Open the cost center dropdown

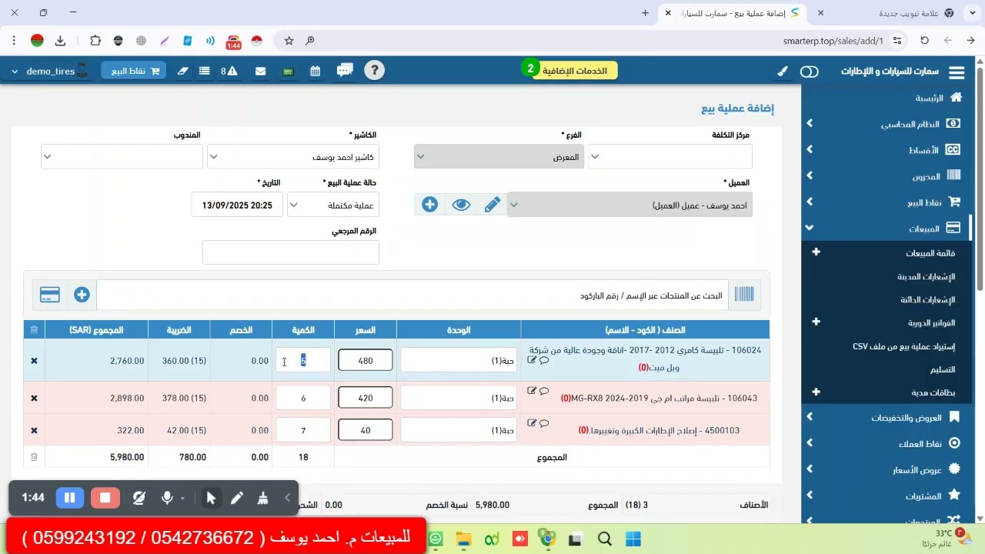670,157
